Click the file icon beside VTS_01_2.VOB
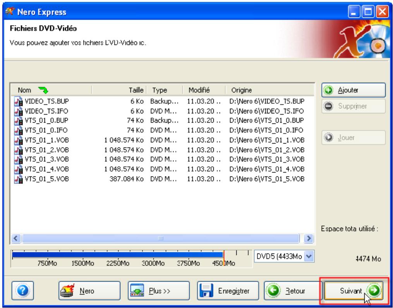 coord(18,150)
